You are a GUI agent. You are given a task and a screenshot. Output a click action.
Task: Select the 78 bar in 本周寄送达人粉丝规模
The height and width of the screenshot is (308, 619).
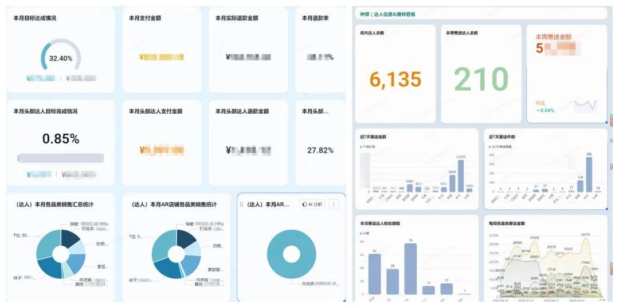pyautogui.click(x=410, y=269)
